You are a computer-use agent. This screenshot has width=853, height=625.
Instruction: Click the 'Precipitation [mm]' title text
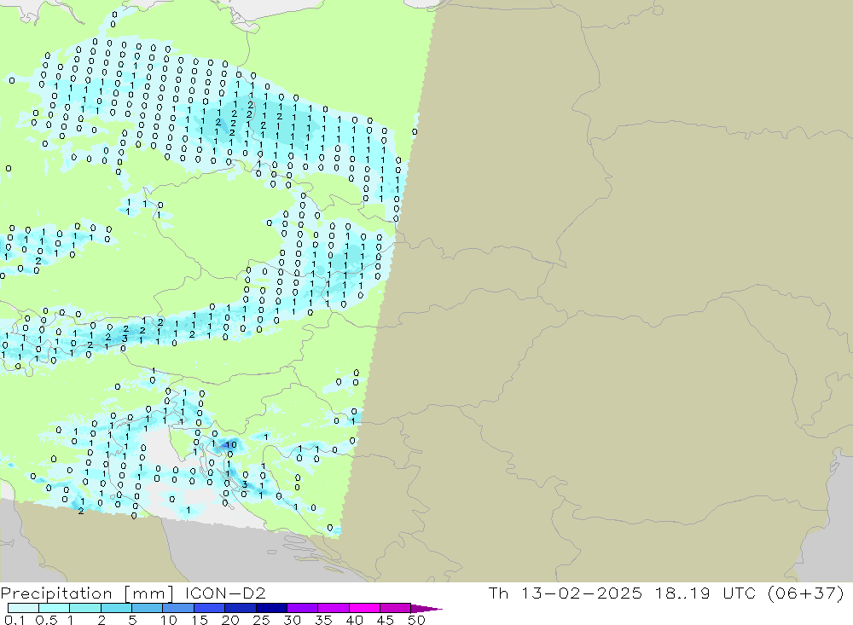(87, 593)
